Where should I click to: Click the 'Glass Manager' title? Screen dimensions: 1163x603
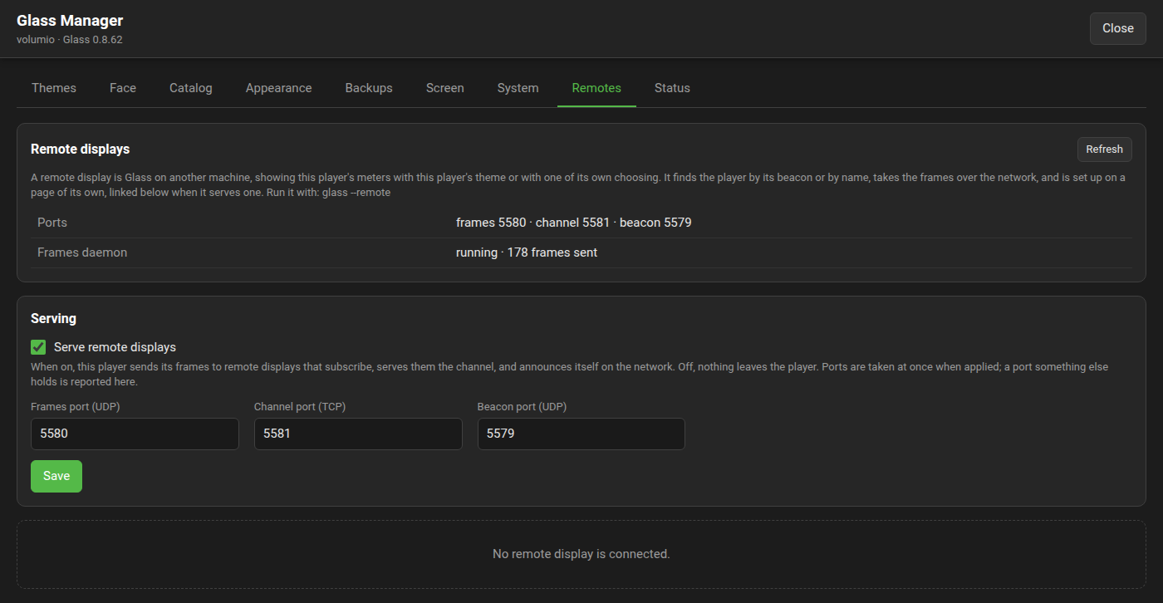pyautogui.click(x=70, y=21)
